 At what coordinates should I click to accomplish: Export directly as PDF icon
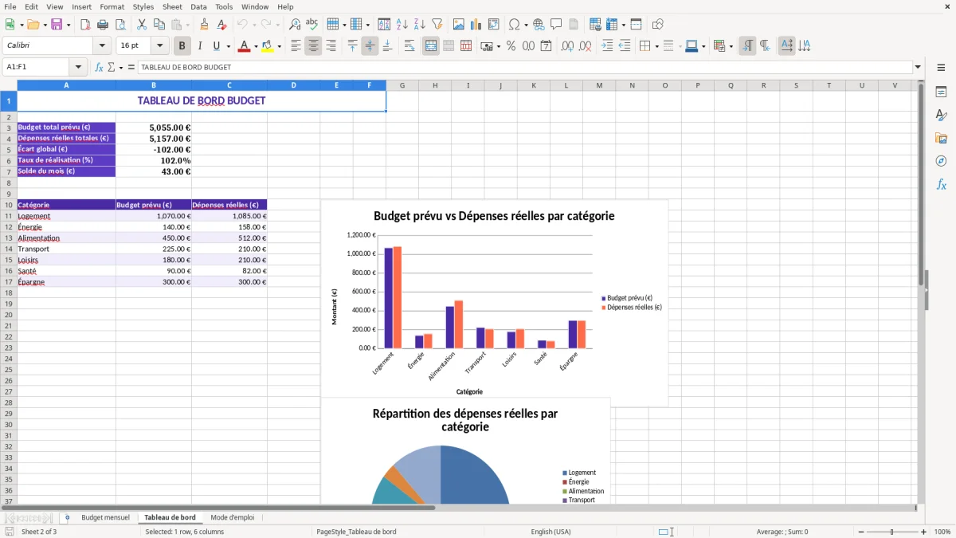(85, 25)
